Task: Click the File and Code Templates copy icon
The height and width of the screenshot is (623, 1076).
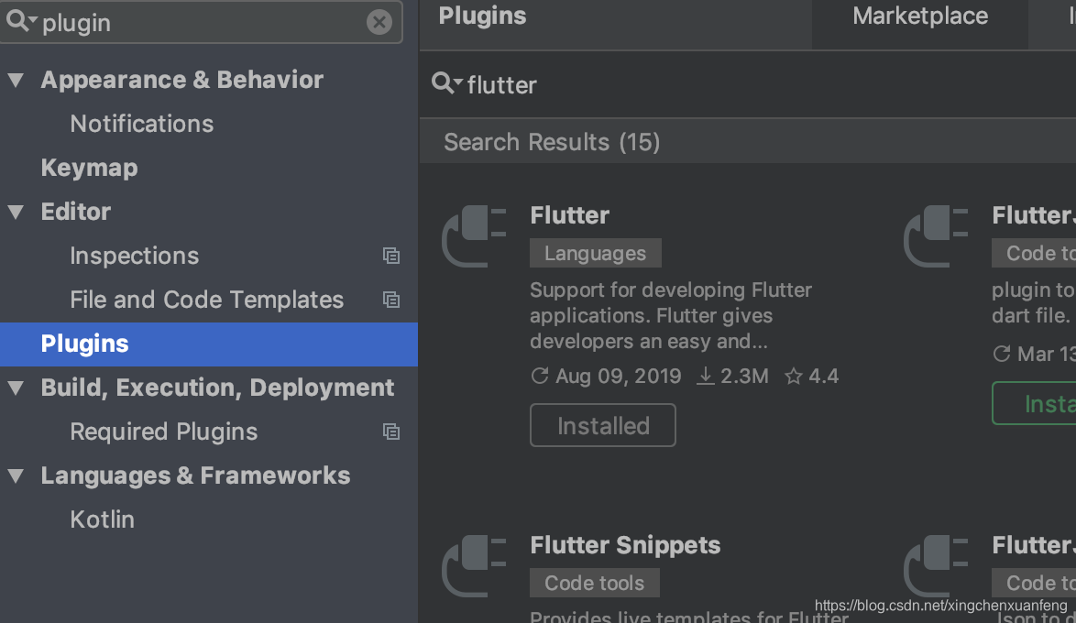Action: pyautogui.click(x=391, y=300)
